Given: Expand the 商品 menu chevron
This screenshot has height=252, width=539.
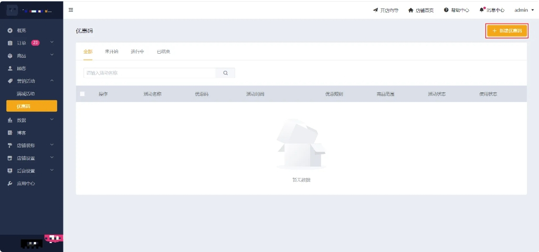Looking at the screenshot, I should tap(52, 55).
